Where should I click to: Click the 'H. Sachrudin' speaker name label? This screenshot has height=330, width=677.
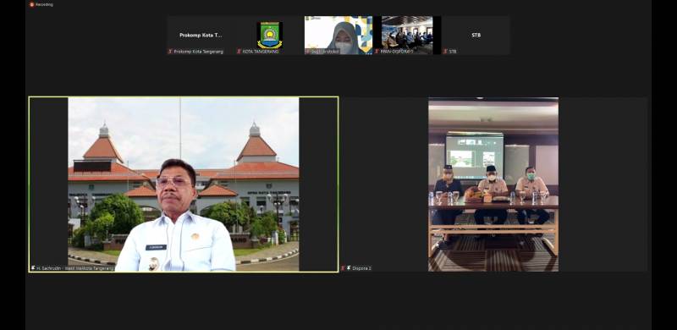click(74, 268)
